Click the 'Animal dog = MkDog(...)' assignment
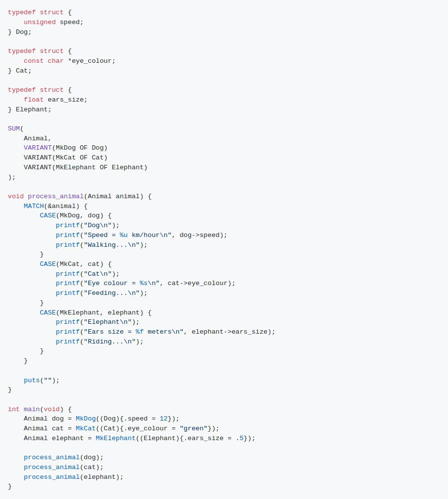448x499 pixels. 101,419
